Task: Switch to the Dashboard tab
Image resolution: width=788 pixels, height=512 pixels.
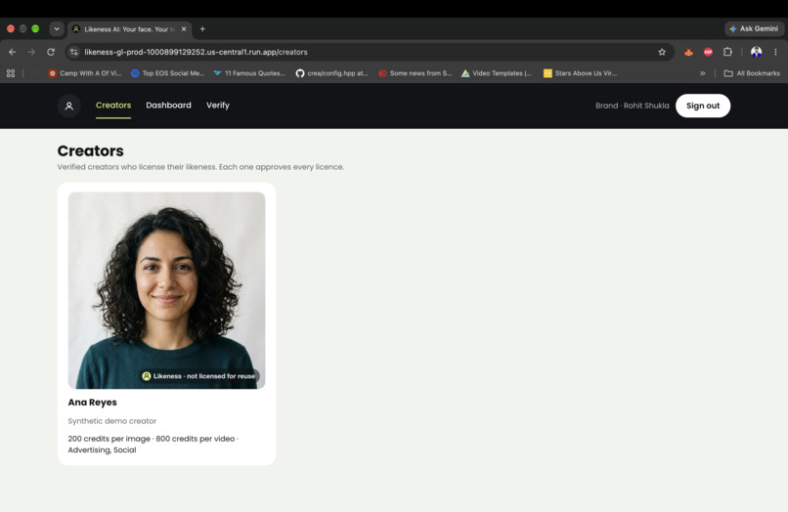Action: pyautogui.click(x=168, y=105)
